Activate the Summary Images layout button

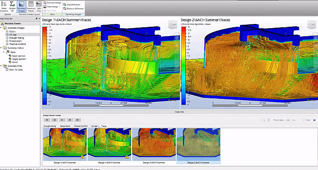(21, 6)
